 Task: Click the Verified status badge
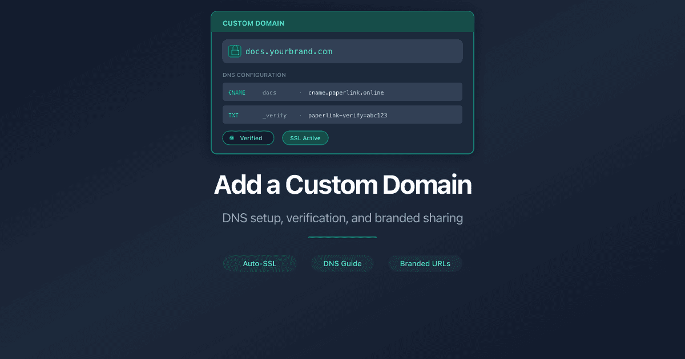[x=248, y=138]
